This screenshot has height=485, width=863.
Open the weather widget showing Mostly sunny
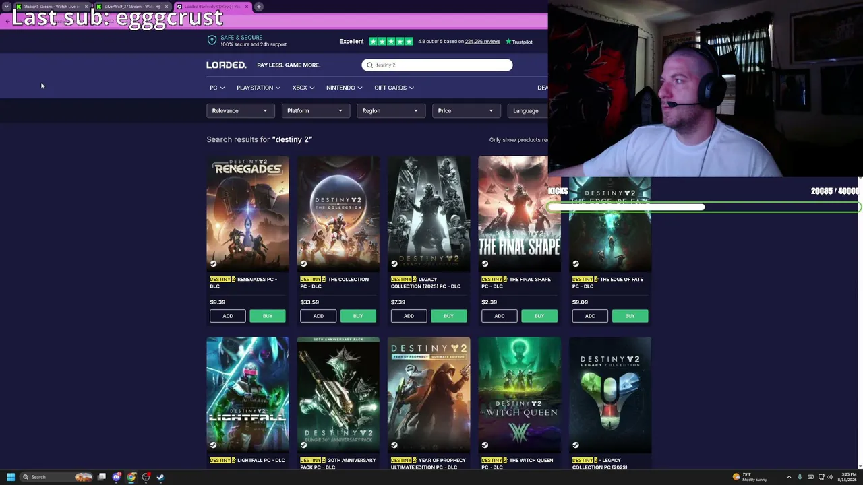pos(750,477)
